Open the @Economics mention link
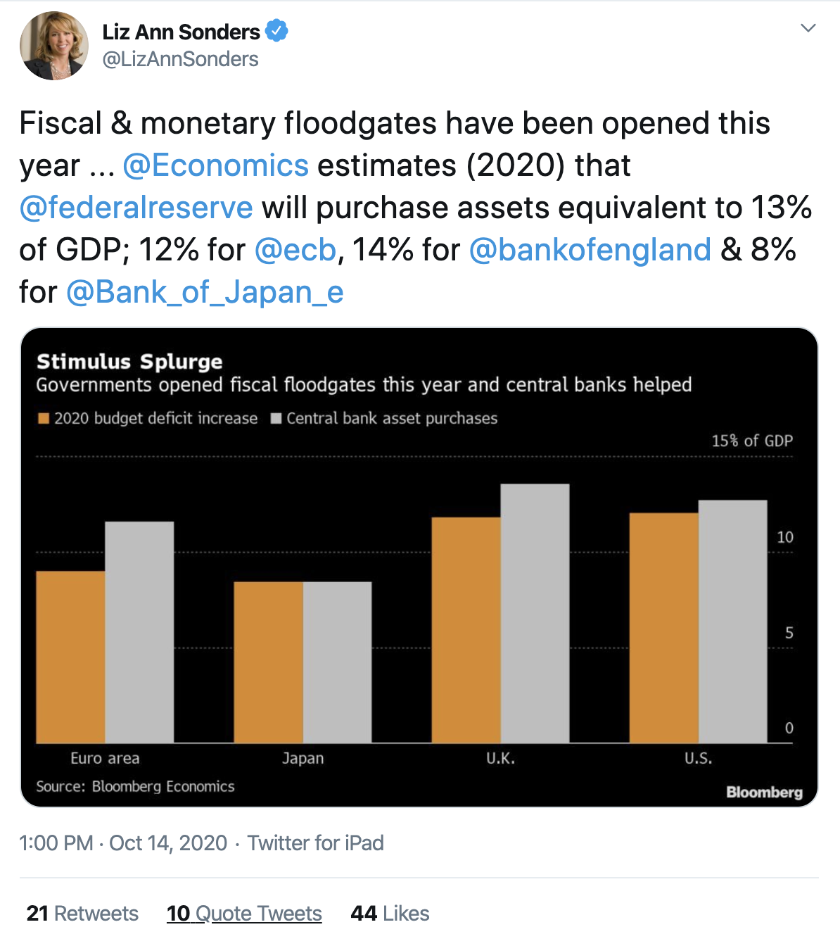This screenshot has height=946, width=840. coord(215,165)
